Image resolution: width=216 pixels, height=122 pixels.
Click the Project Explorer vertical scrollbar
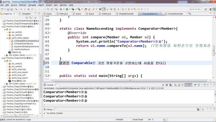(x=40, y=76)
